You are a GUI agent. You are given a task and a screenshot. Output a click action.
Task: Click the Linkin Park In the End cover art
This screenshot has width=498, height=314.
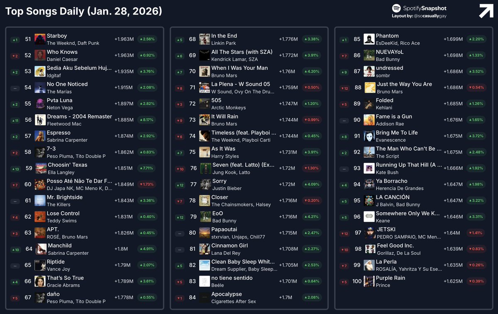coord(204,39)
